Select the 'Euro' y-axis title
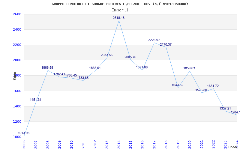This screenshot has width=240, height=150. click(x=15, y=76)
